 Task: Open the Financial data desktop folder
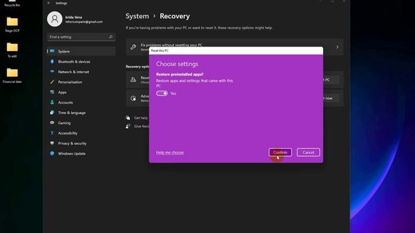(x=12, y=76)
